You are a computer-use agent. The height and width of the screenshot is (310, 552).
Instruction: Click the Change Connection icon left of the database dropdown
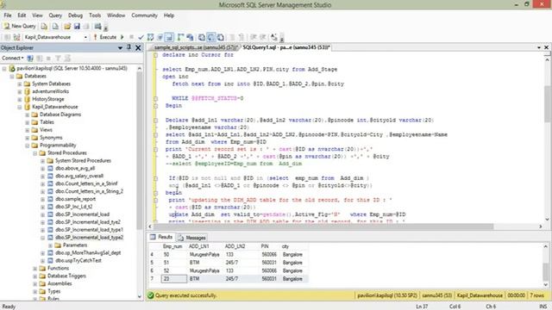pos(16,37)
